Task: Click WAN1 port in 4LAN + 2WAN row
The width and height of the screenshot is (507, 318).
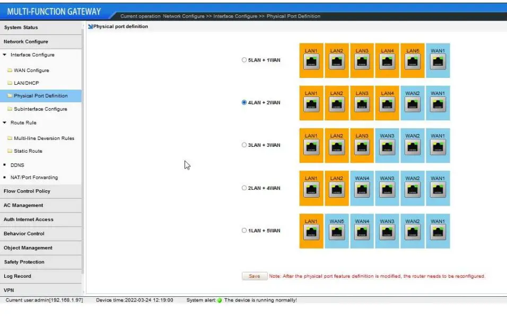Action: coord(438,103)
